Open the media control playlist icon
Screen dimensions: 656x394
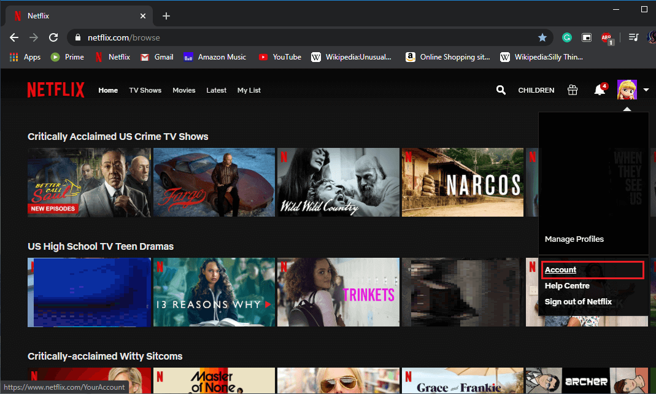(x=633, y=37)
